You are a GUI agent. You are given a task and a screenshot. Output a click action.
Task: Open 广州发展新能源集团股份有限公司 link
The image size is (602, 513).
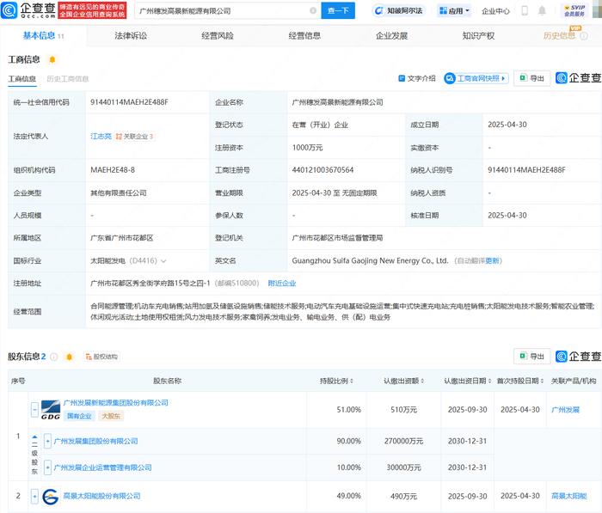(x=115, y=402)
